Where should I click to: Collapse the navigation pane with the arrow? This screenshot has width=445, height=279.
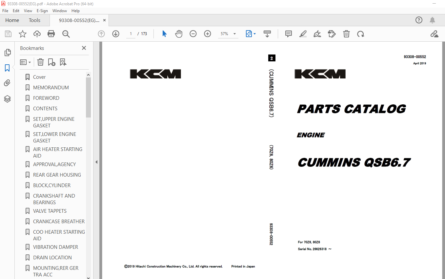[x=96, y=162]
